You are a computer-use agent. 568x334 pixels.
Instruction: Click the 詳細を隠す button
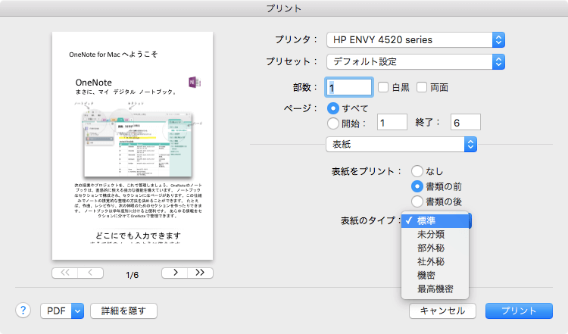click(x=123, y=311)
